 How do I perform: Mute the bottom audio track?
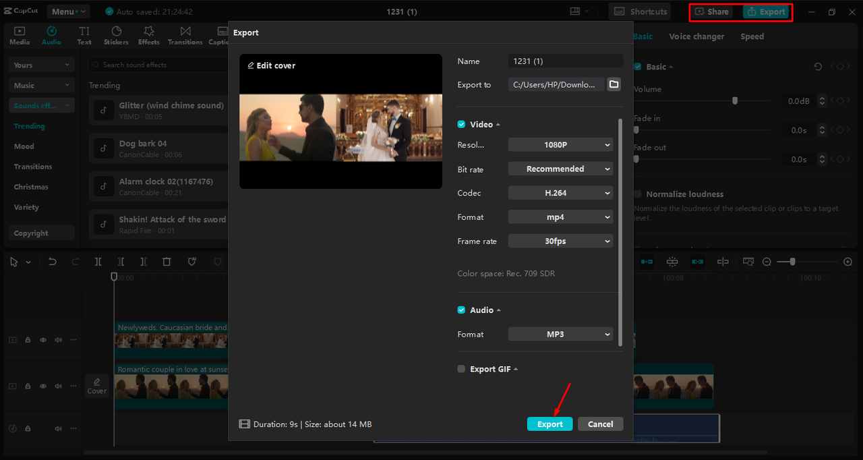pyautogui.click(x=58, y=428)
